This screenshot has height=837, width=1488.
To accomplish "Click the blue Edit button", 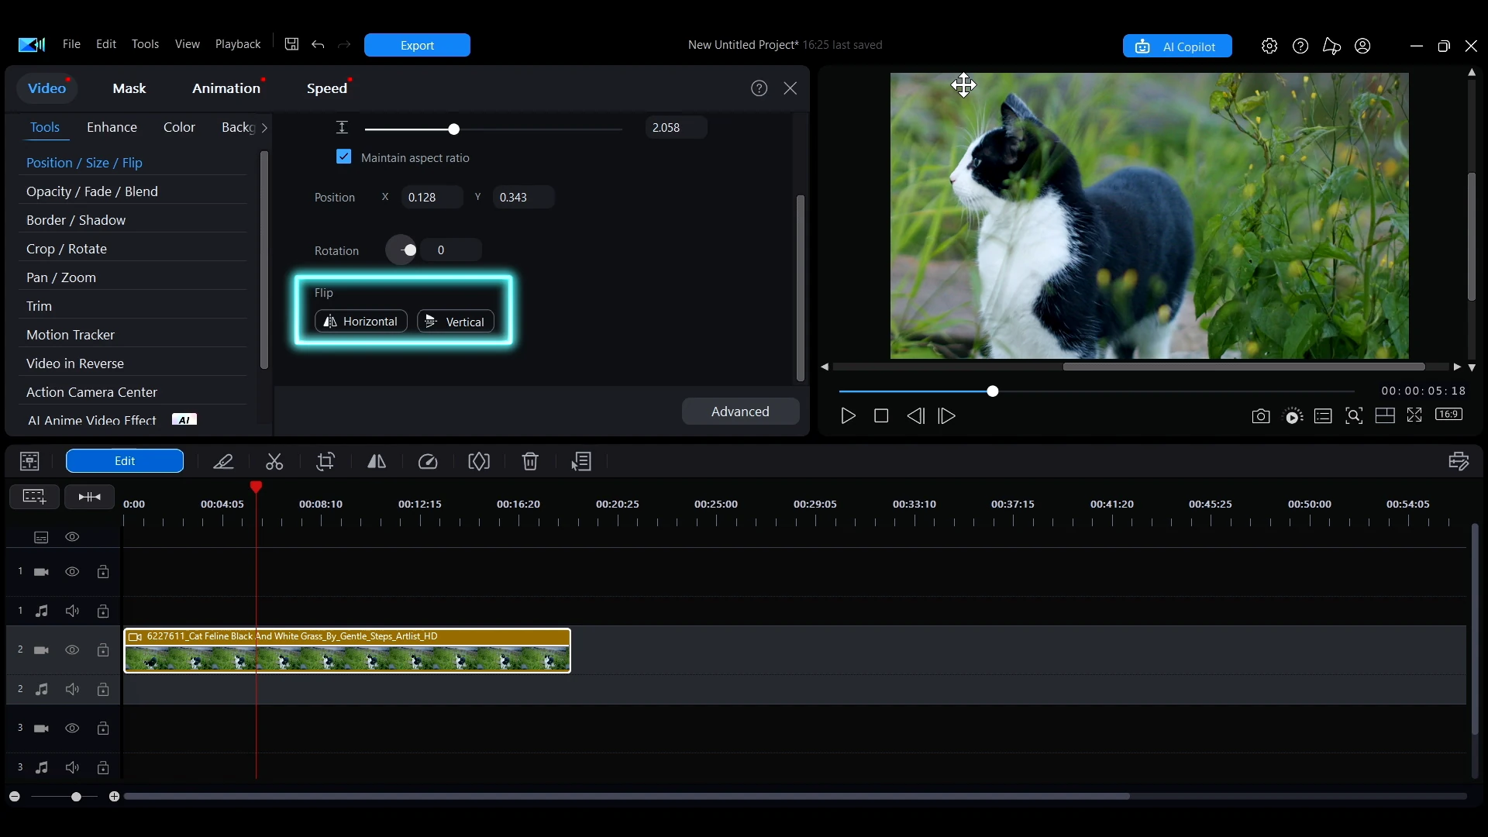I will pos(125,461).
